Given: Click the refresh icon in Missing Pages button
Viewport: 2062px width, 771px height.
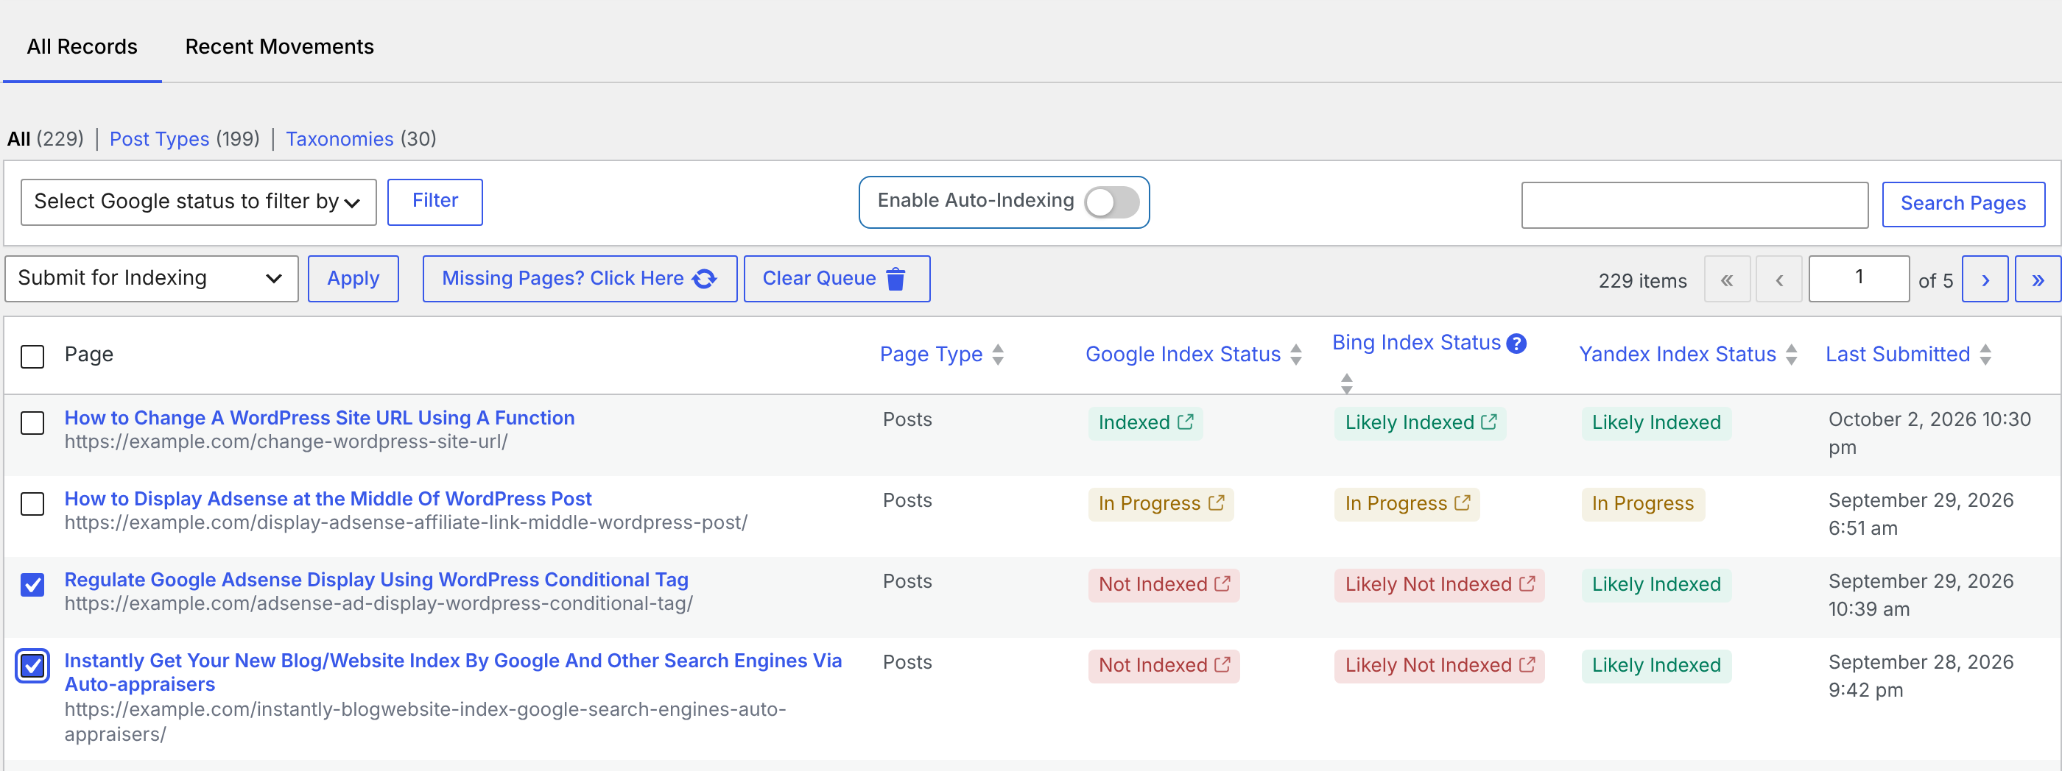Looking at the screenshot, I should coord(705,278).
